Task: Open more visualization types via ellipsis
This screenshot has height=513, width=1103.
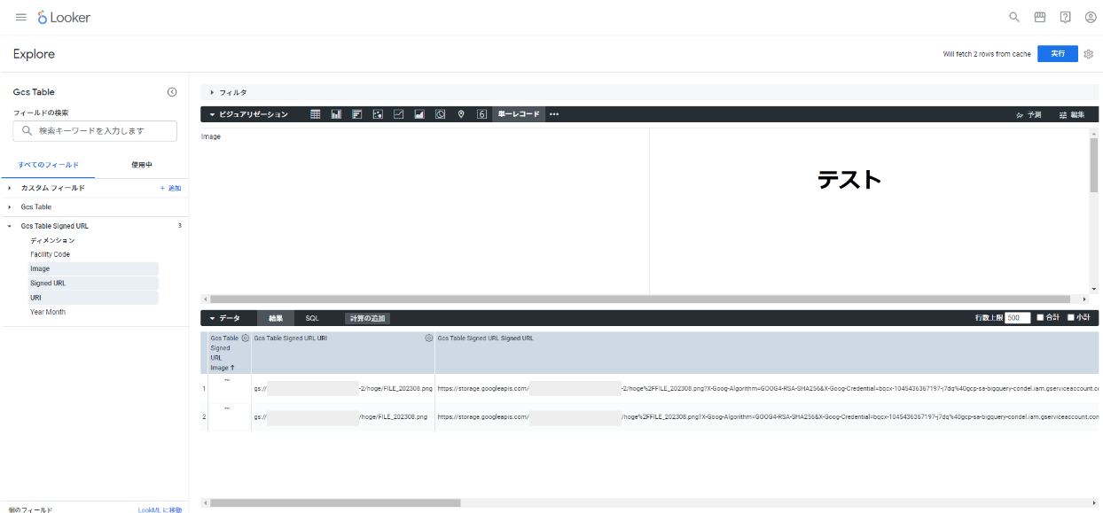Action: (x=554, y=113)
